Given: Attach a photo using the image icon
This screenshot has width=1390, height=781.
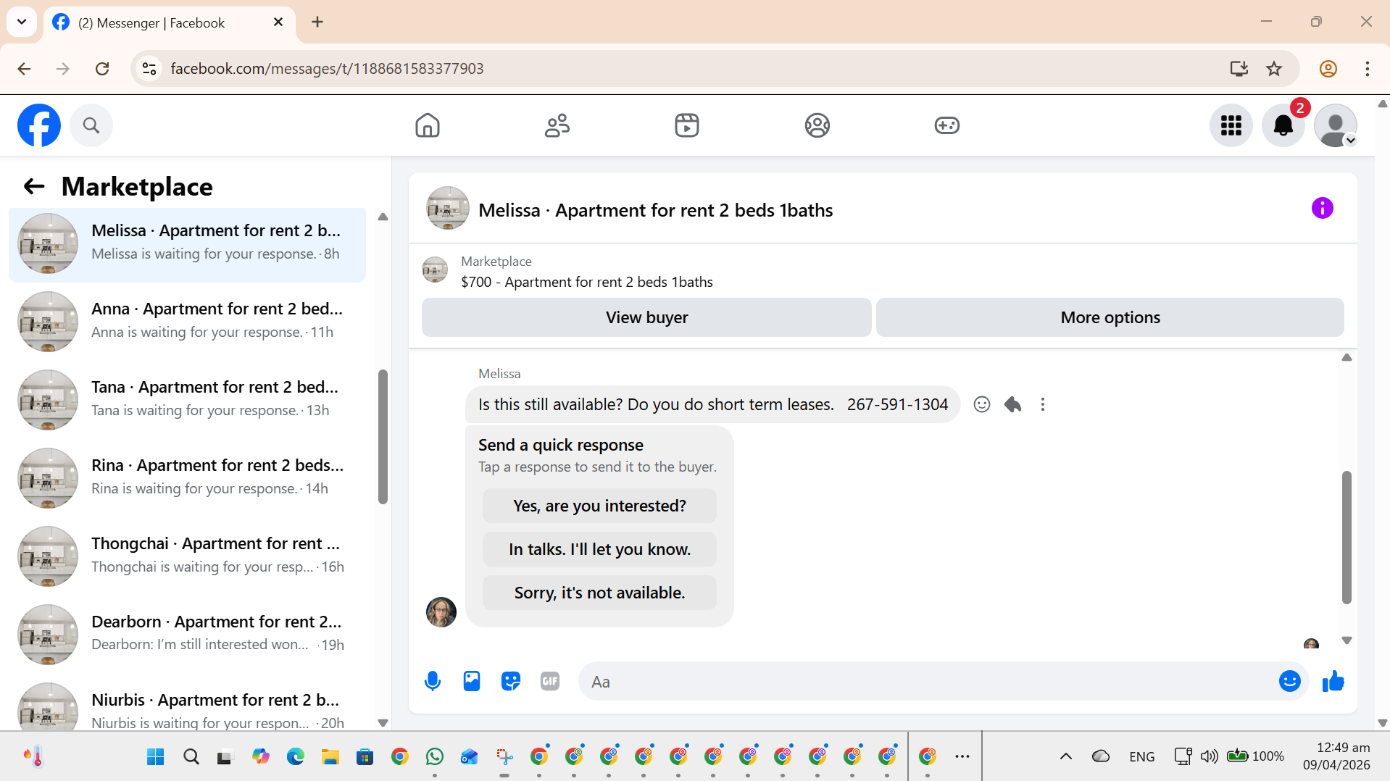Looking at the screenshot, I should tap(472, 681).
